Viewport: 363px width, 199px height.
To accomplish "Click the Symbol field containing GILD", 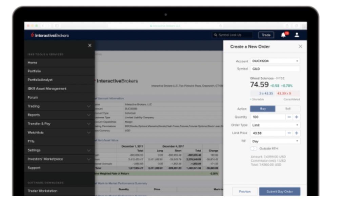I will click(275, 69).
